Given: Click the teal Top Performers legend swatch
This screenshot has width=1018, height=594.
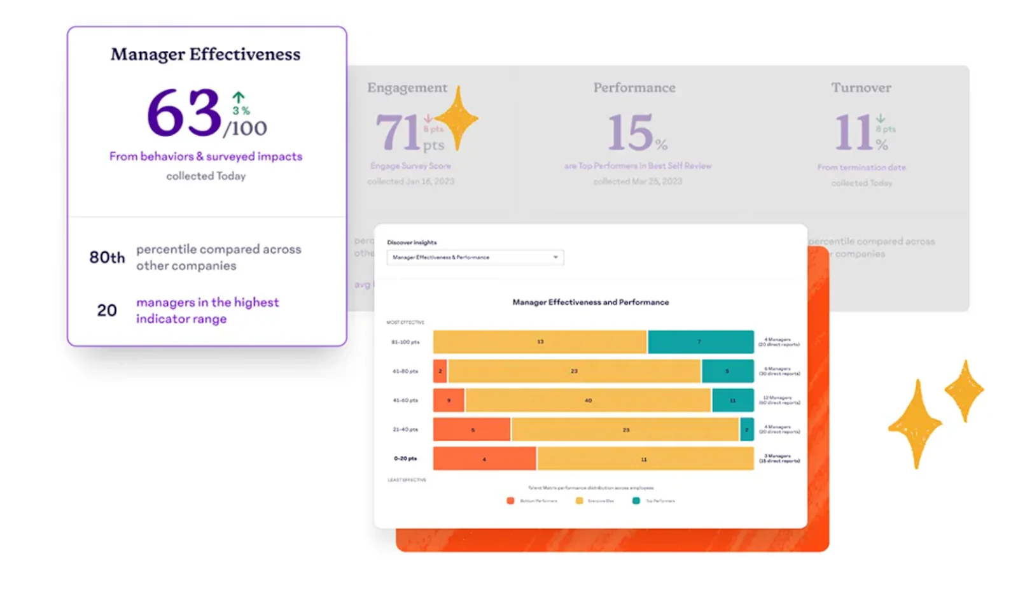Looking at the screenshot, I should 636,501.
